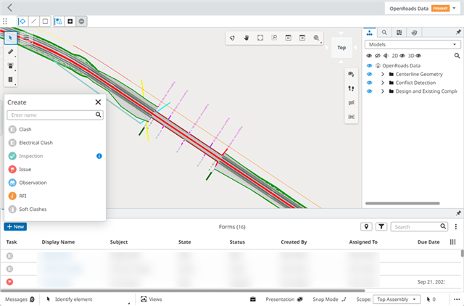Screen dimensions: 464x306
Task: Expand the Design and Existing folder
Action: coord(383,91)
